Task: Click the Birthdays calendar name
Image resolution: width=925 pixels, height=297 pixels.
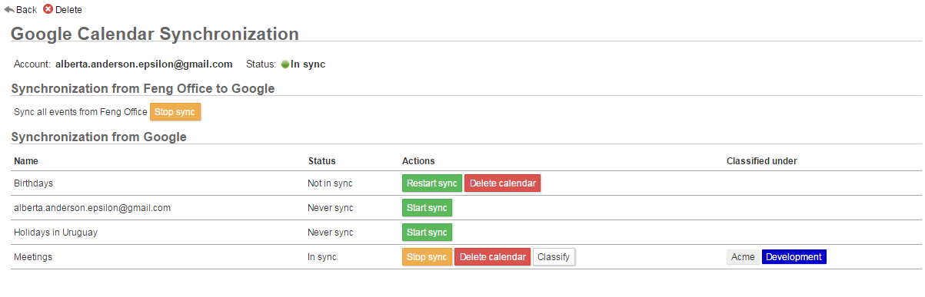Action: [33, 183]
